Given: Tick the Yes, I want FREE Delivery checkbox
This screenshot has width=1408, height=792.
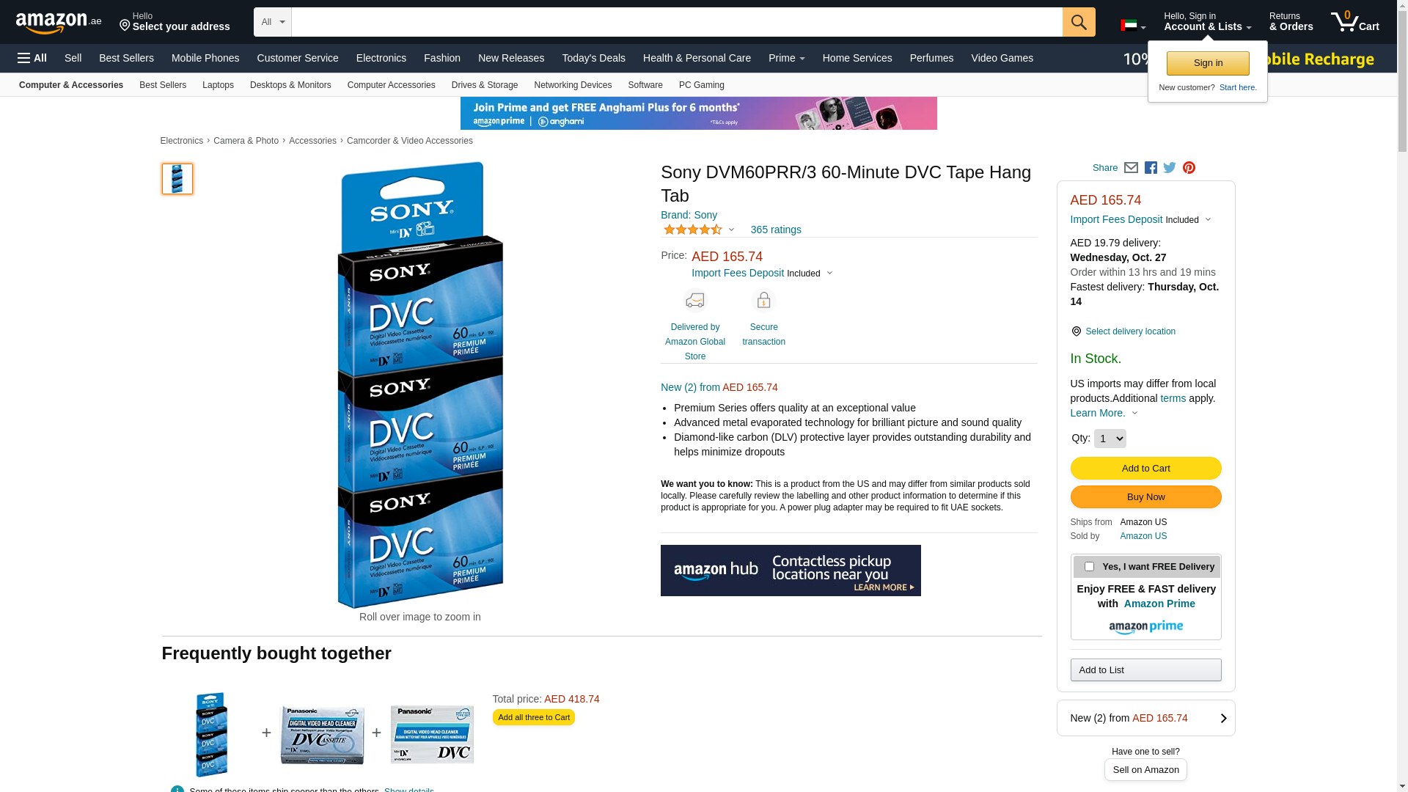Looking at the screenshot, I should (1089, 566).
